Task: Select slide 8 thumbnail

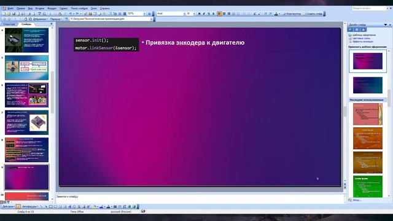Action: coord(26,150)
